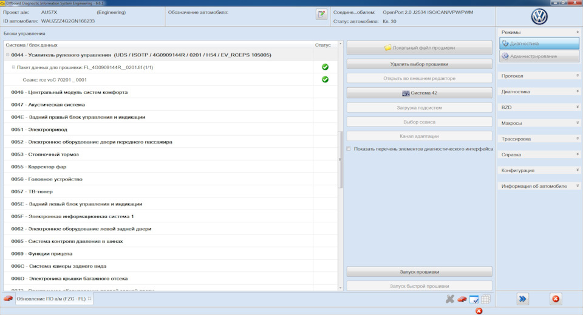Image resolution: width=583 pixels, height=315 pixels.
Task: Expand the Макросы section
Action: pyautogui.click(x=578, y=123)
